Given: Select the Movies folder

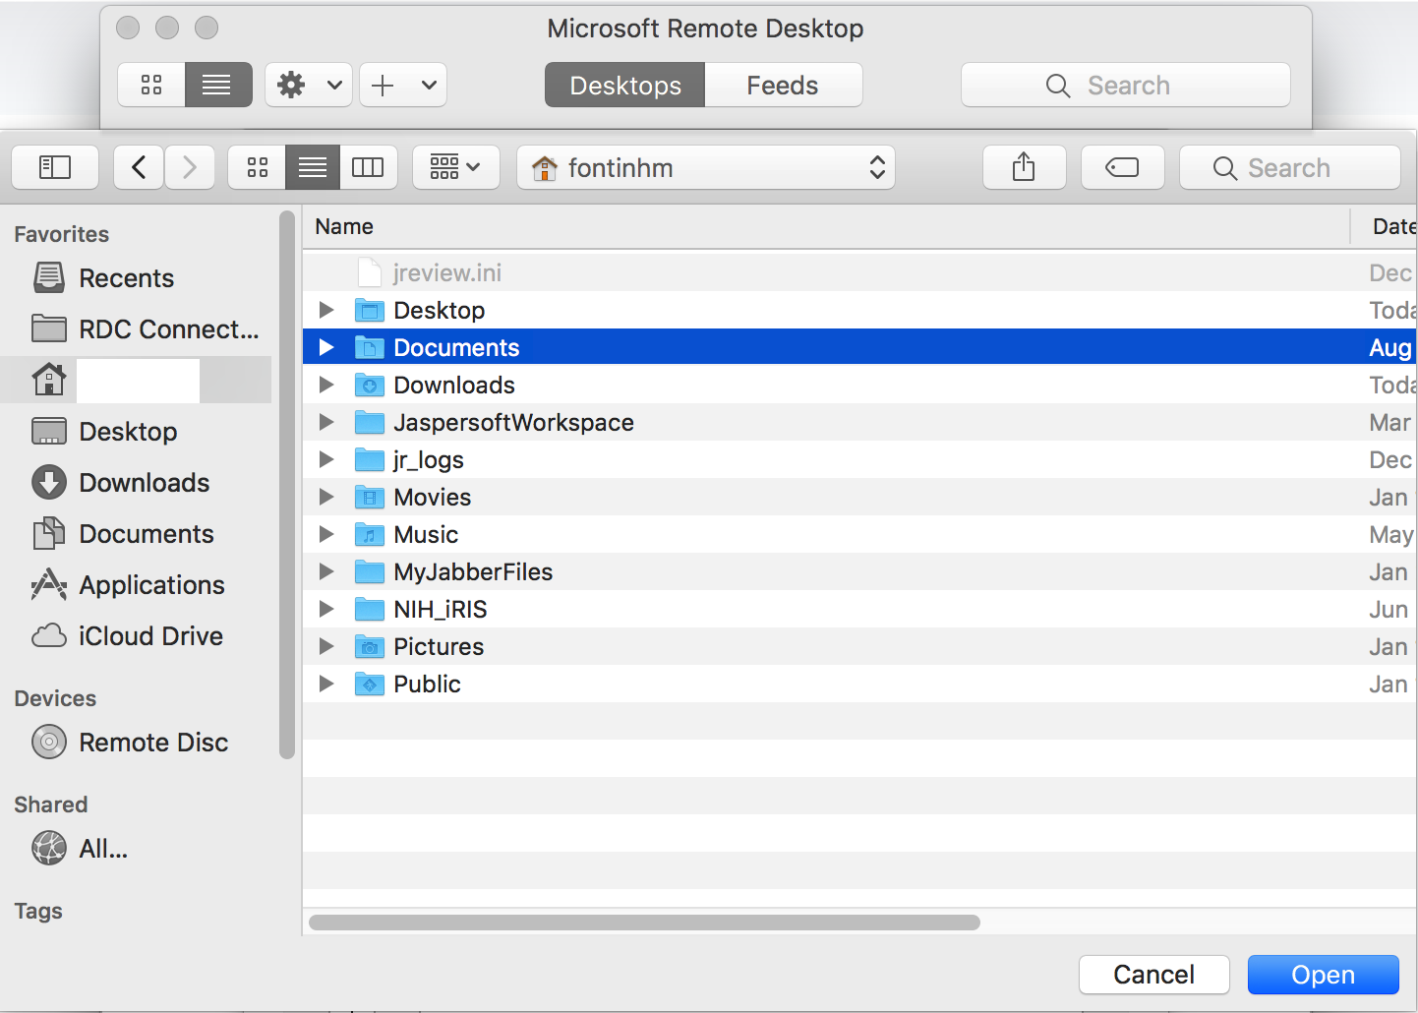Looking at the screenshot, I should (x=860, y=497).
